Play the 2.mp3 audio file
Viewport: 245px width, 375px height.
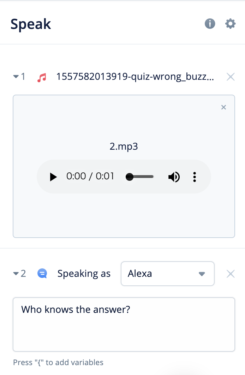coord(53,177)
